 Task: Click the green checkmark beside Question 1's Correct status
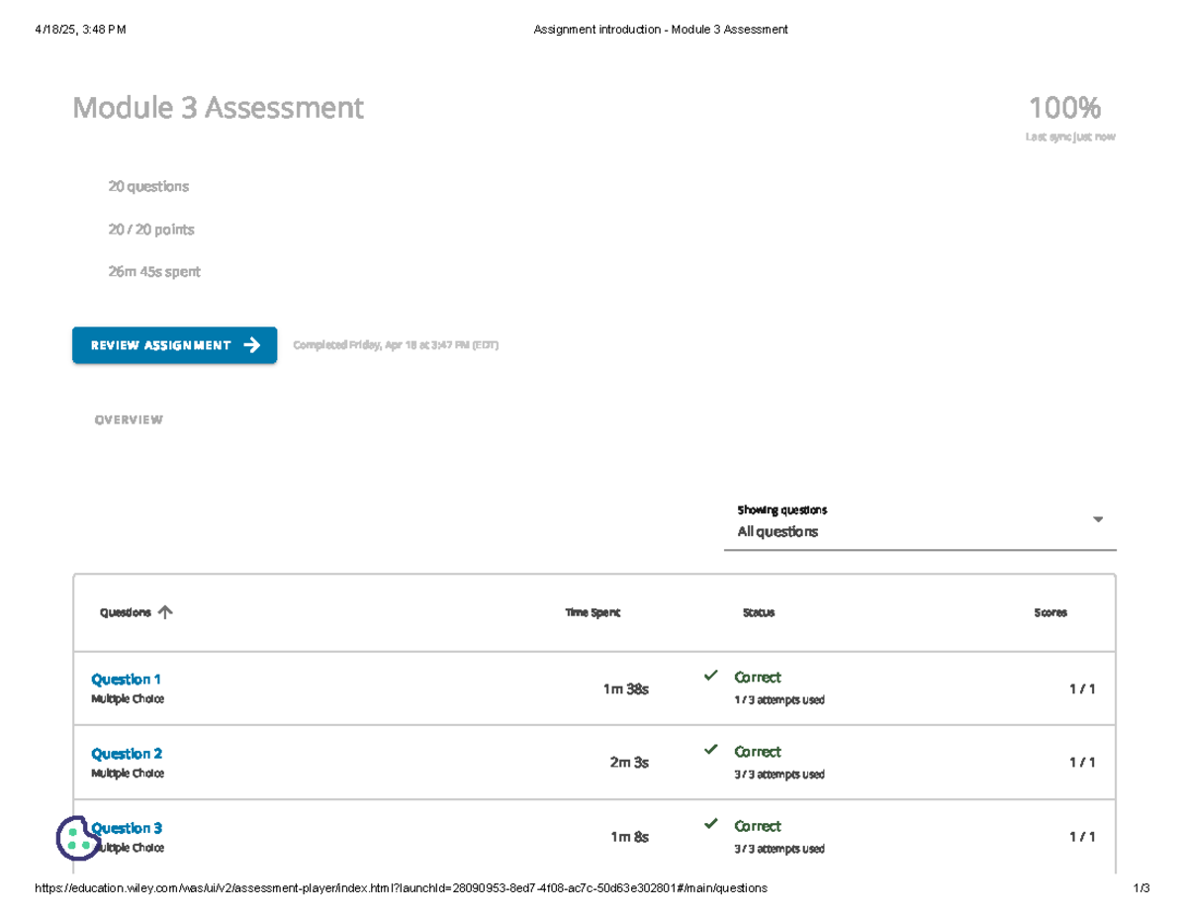coord(710,675)
